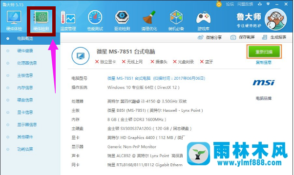Click the 无线上网 status indicator
This screenshot has height=175, width=294.
coord(132,62)
